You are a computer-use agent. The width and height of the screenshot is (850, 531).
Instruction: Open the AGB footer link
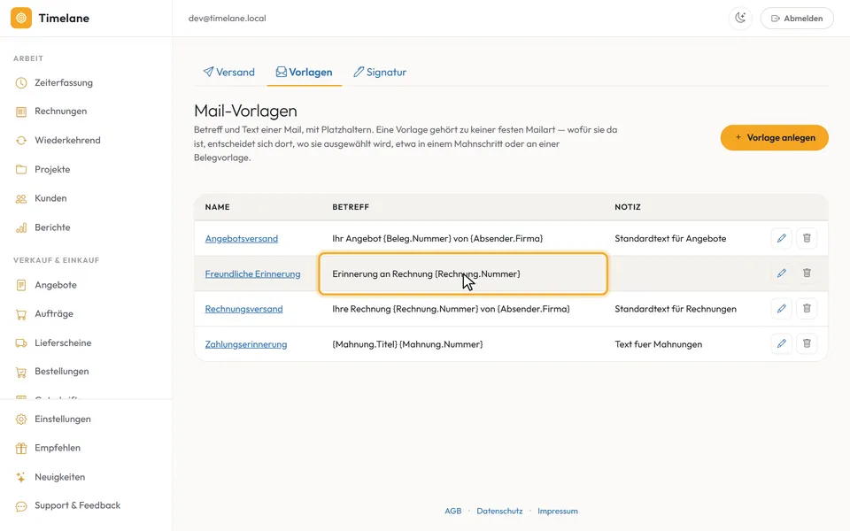click(453, 511)
